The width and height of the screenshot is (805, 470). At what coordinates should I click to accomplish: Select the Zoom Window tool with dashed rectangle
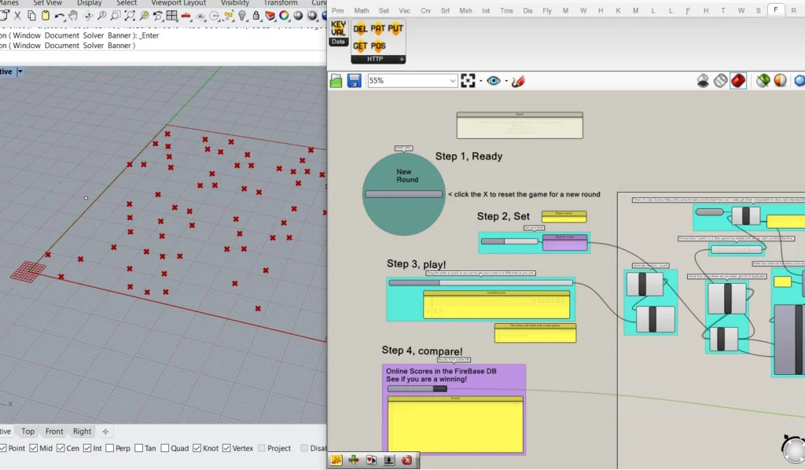click(x=116, y=16)
